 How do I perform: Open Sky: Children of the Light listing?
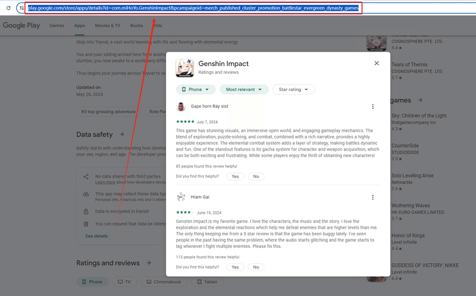point(419,122)
